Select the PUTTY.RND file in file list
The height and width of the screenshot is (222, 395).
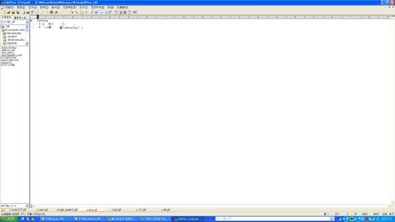(8, 65)
